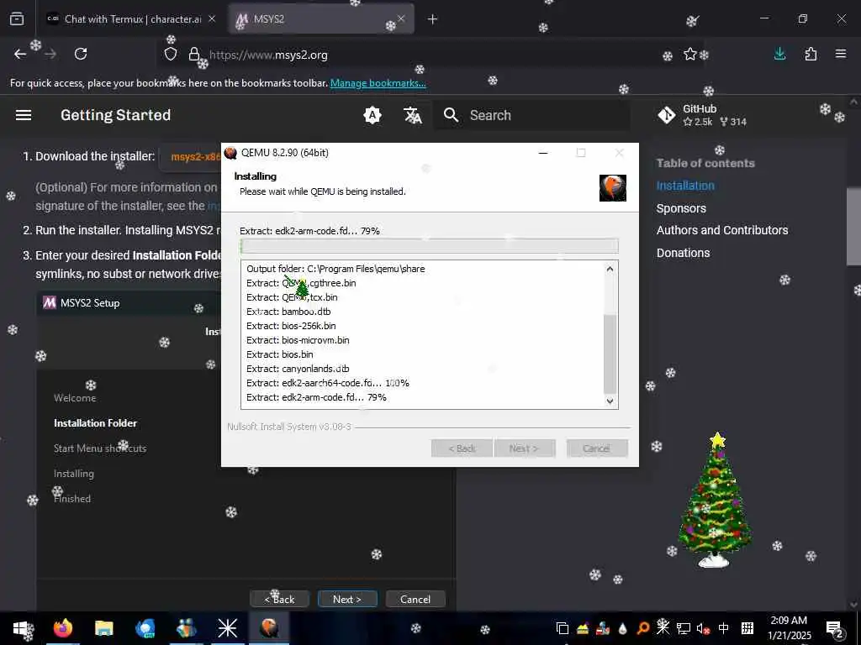
Task: Click the muted volume tray icon
Action: [x=703, y=628]
